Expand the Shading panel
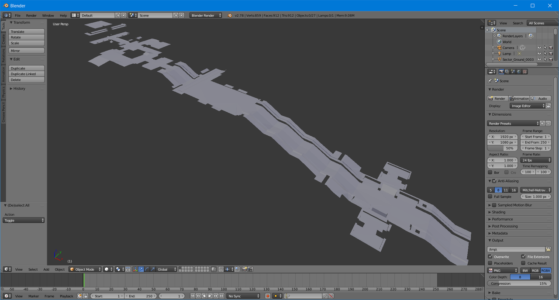Image resolution: width=559 pixels, height=300 pixels. pos(499,212)
